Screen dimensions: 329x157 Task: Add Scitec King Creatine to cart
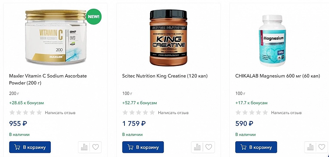(143, 147)
